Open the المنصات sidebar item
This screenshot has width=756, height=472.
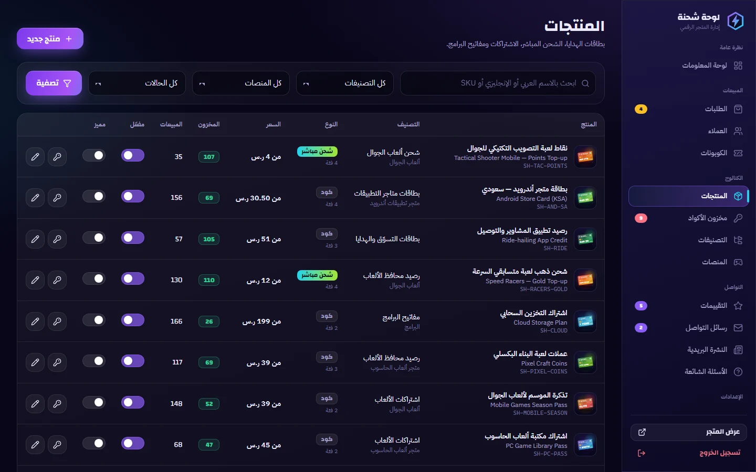tap(689, 262)
